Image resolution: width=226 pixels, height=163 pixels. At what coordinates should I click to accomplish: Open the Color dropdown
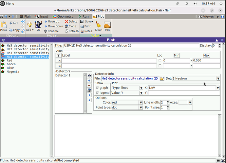(141, 103)
